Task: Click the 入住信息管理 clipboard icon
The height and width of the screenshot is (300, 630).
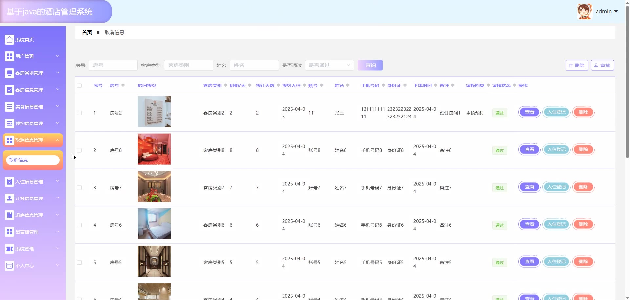Action: coord(10,182)
